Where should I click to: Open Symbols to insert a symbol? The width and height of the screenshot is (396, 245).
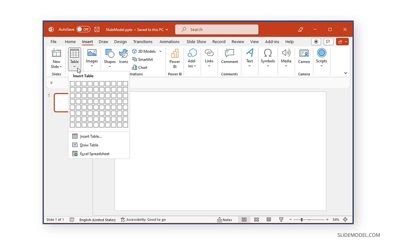click(x=268, y=58)
